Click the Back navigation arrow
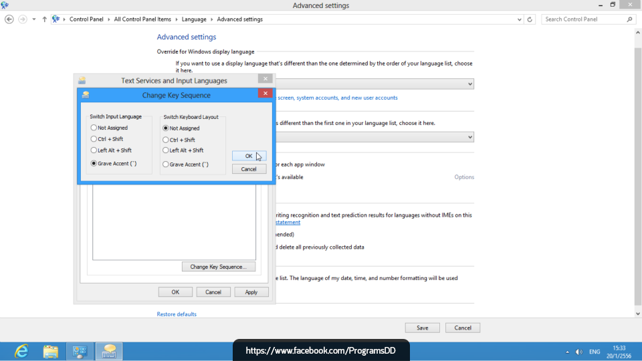This screenshot has width=642, height=361. point(9,19)
